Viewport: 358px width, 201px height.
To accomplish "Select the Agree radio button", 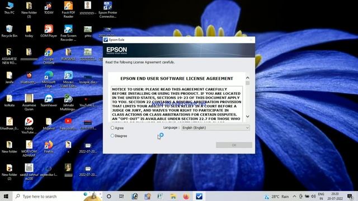I will [112, 128].
